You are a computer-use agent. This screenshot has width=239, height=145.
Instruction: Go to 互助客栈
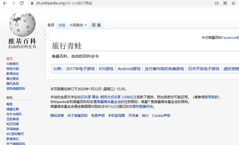(x=13, y=119)
